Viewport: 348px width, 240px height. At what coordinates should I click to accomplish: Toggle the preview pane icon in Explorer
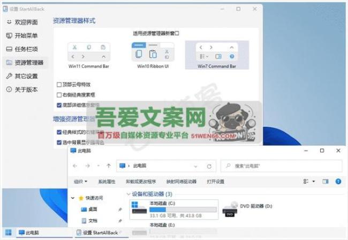(x=326, y=182)
